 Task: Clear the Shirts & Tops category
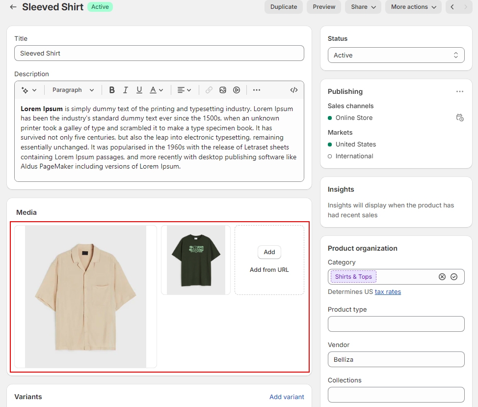(442, 277)
